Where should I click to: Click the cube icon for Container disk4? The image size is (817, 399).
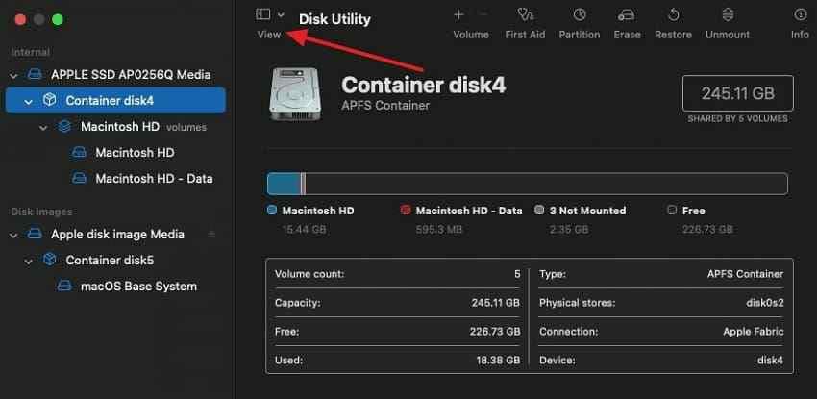pyautogui.click(x=49, y=100)
